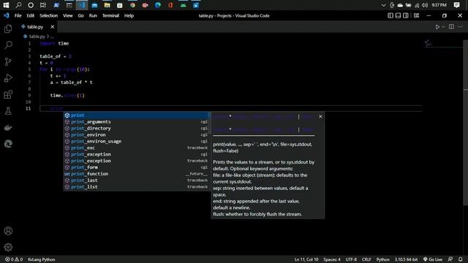Screen dimensions: 468x263
Task: Open the Help menu
Action: (129, 15)
